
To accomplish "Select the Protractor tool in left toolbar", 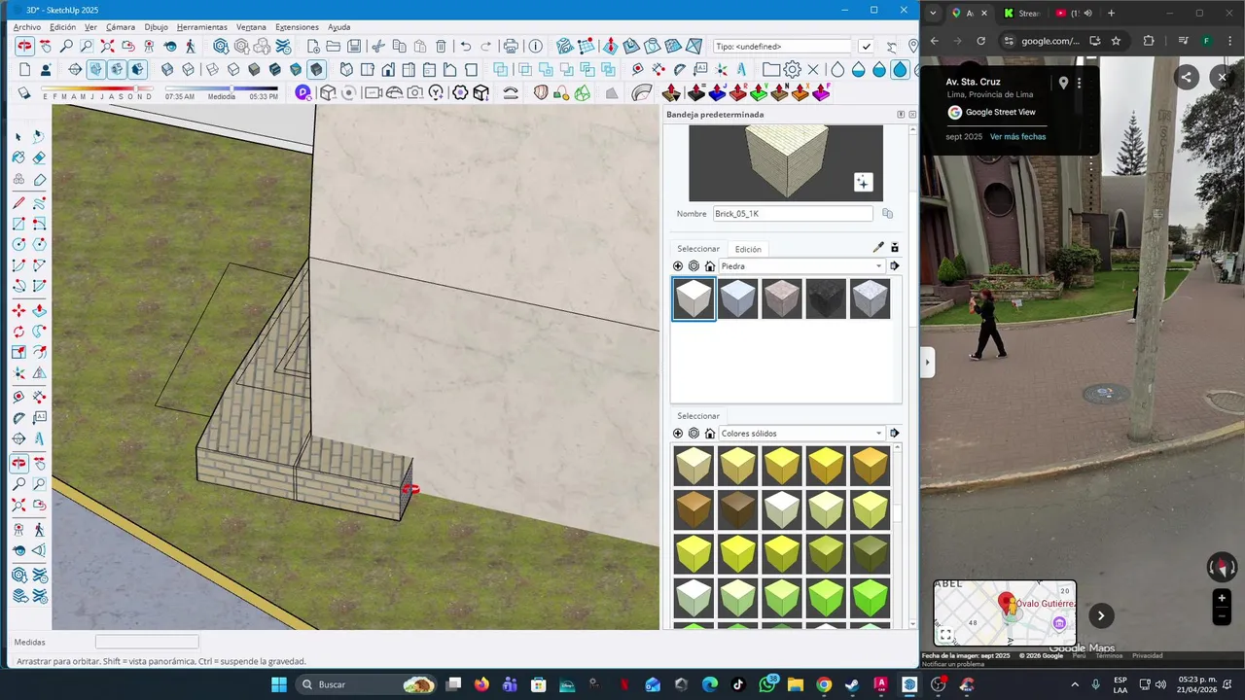I will 18,418.
